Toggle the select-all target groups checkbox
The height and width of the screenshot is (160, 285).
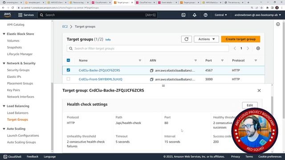click(68, 60)
